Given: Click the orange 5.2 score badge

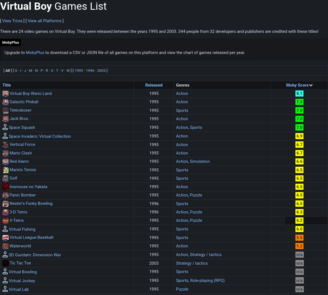Looking at the screenshot, I should (x=299, y=246).
